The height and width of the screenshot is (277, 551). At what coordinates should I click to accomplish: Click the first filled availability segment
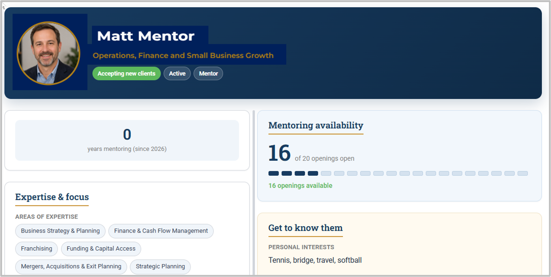(273, 173)
